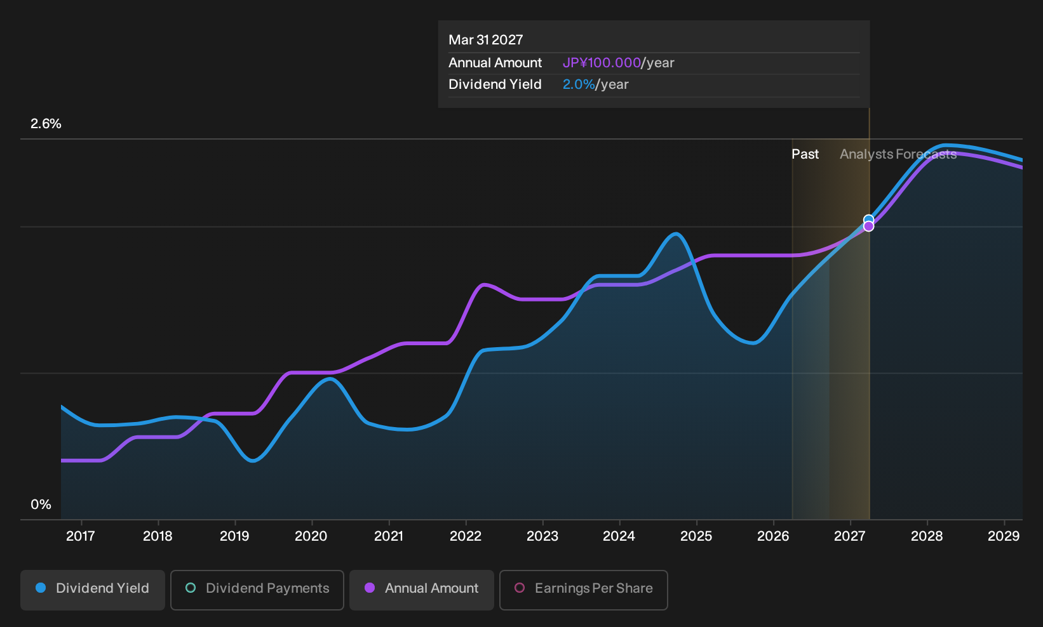The image size is (1043, 627).
Task: Click the pink Earnings Per Share circle
Action: coord(520,588)
